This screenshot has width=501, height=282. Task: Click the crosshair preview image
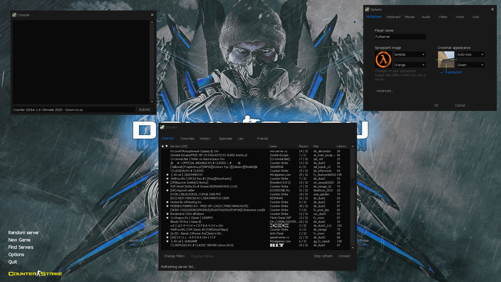[x=446, y=60]
